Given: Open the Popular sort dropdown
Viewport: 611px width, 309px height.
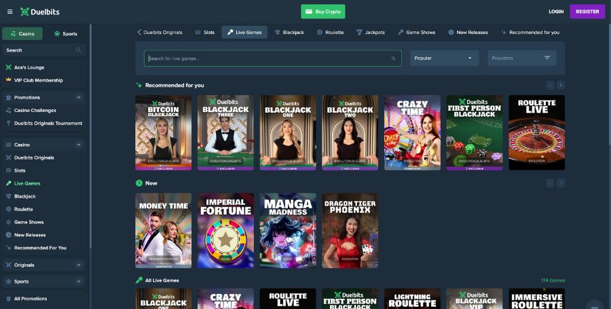Looking at the screenshot, I should [445, 58].
